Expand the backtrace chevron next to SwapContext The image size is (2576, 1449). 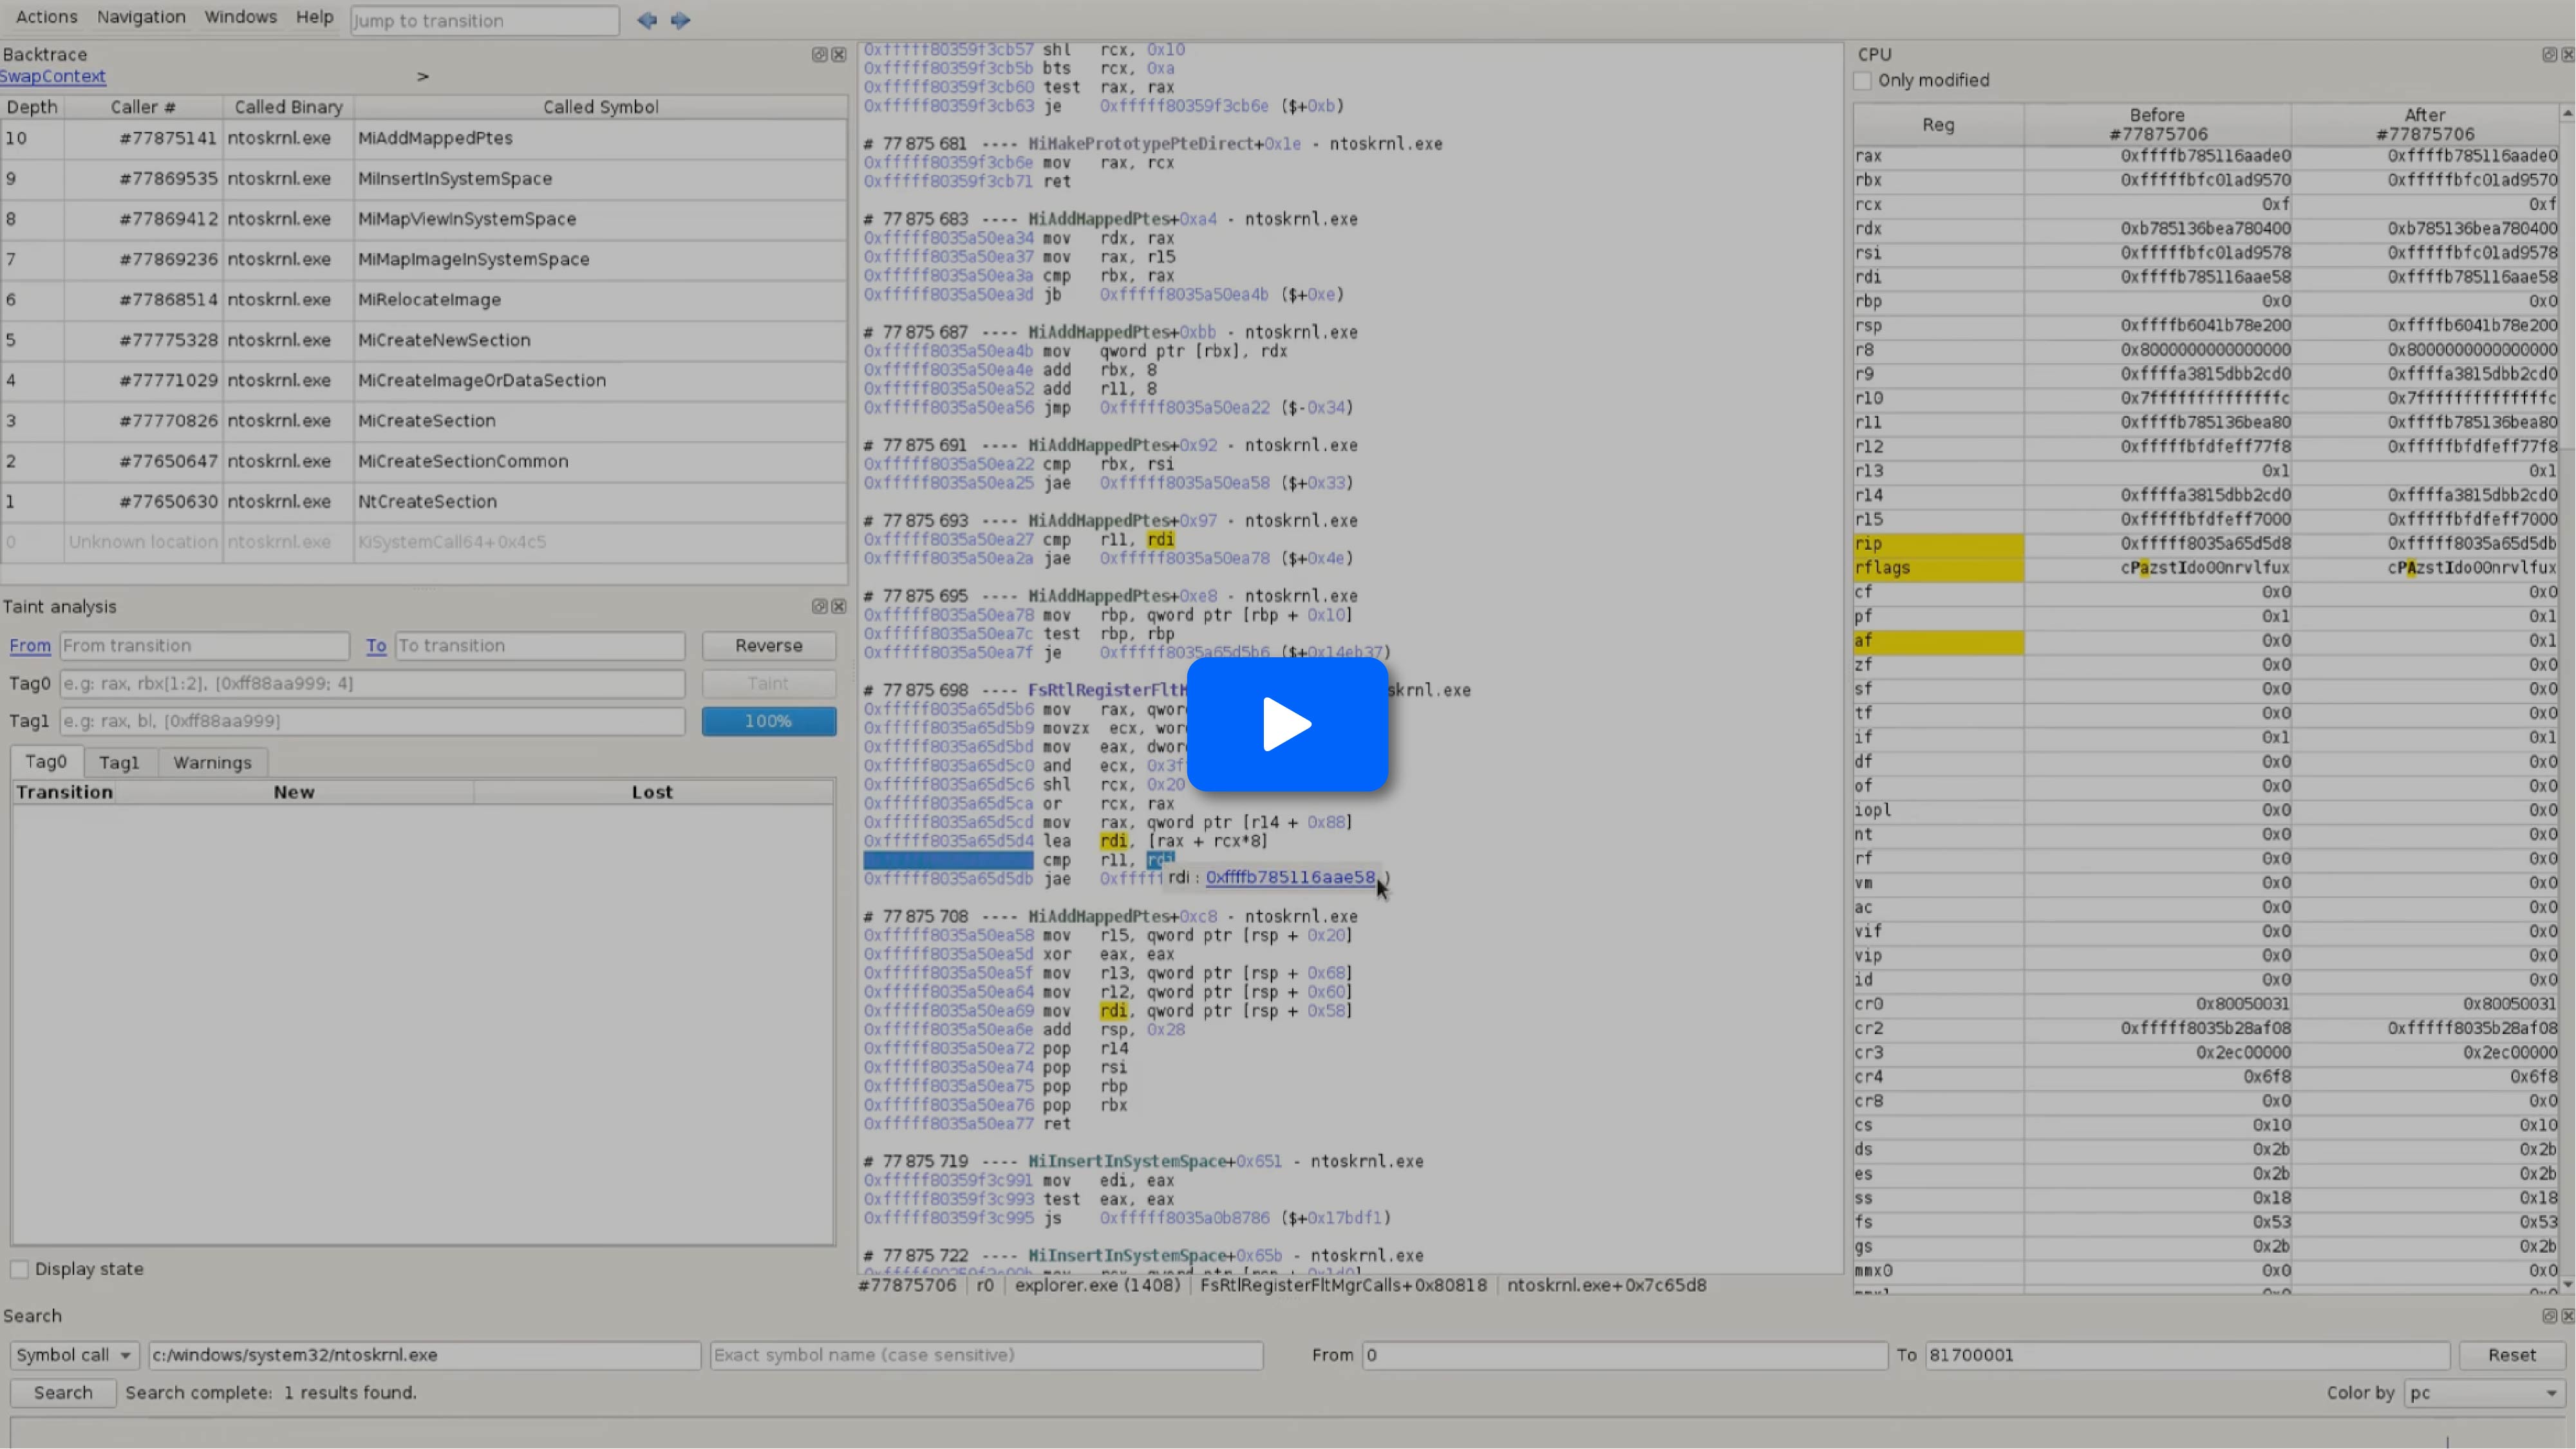(x=423, y=77)
